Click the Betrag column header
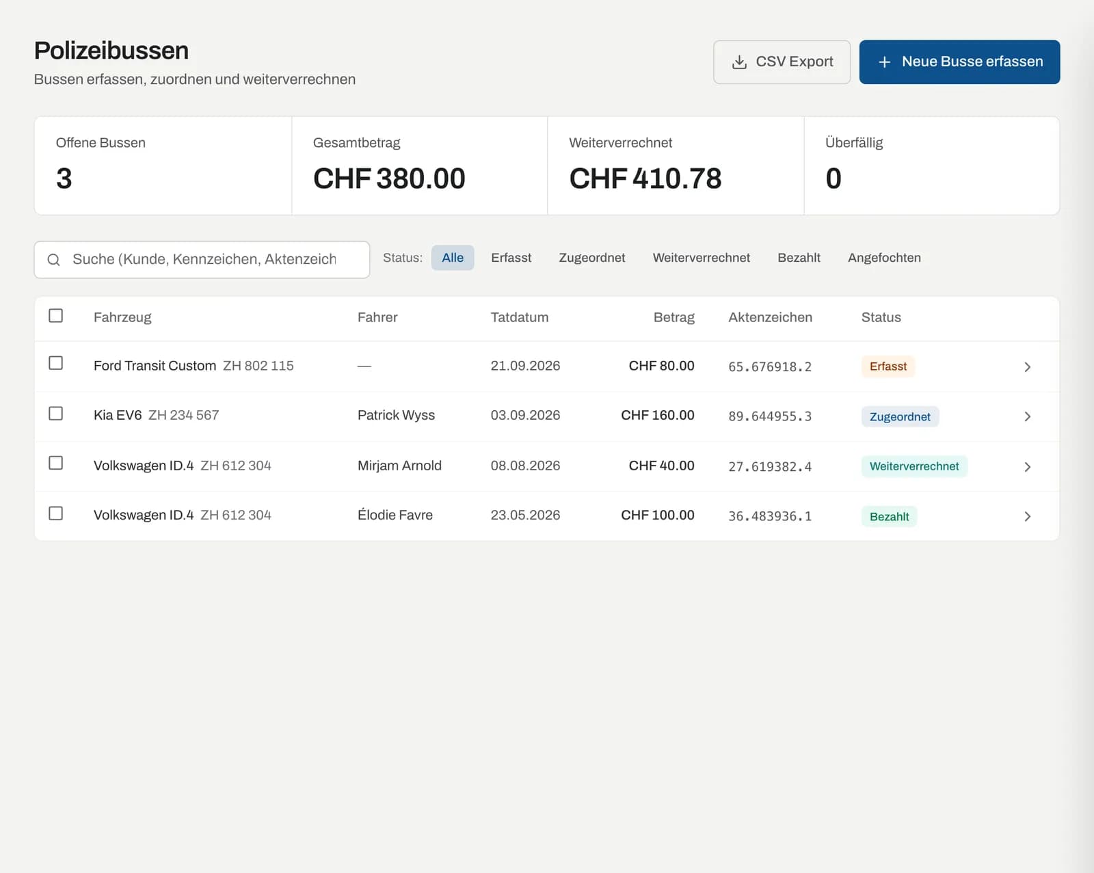Viewport: 1094px width, 873px height. pyautogui.click(x=673, y=317)
